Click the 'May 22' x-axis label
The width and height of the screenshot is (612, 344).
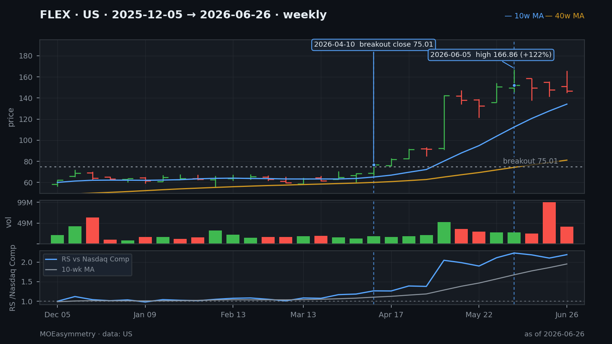tap(479, 315)
